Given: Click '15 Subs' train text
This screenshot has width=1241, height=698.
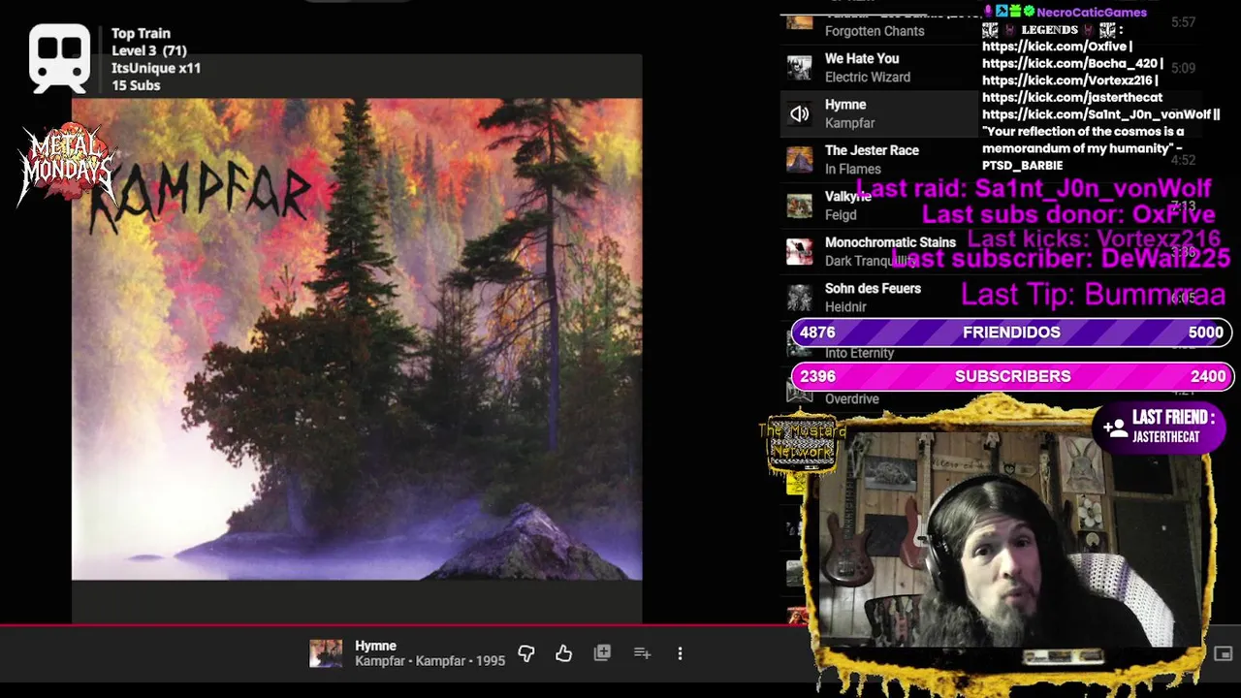Looking at the screenshot, I should 136,85.
